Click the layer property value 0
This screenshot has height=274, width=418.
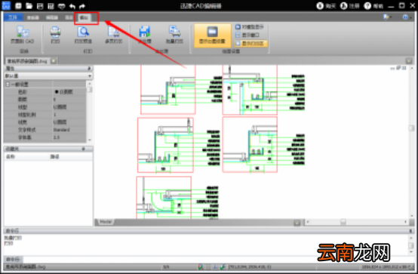pyautogui.click(x=54, y=100)
